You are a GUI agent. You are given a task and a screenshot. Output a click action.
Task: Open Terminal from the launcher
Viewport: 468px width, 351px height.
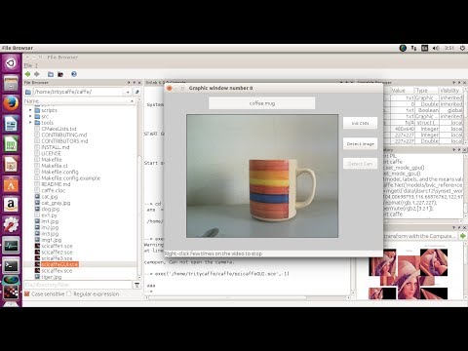tap(11, 266)
